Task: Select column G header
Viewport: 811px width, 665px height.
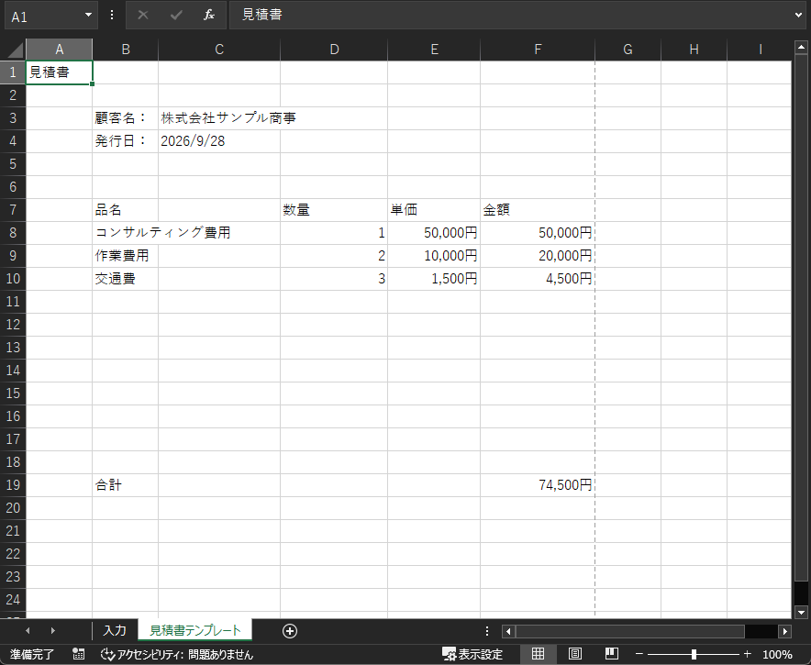Action: (628, 50)
